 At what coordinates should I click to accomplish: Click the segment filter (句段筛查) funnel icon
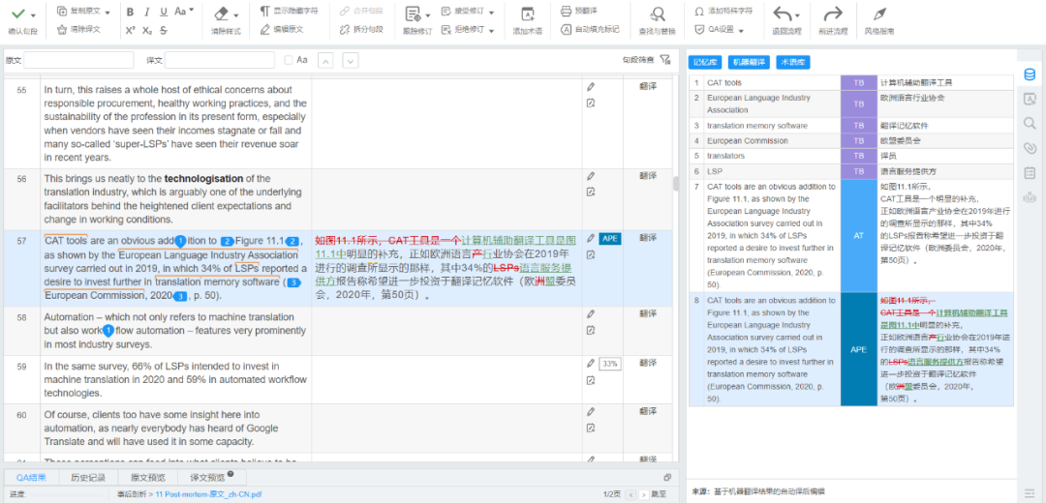click(664, 59)
